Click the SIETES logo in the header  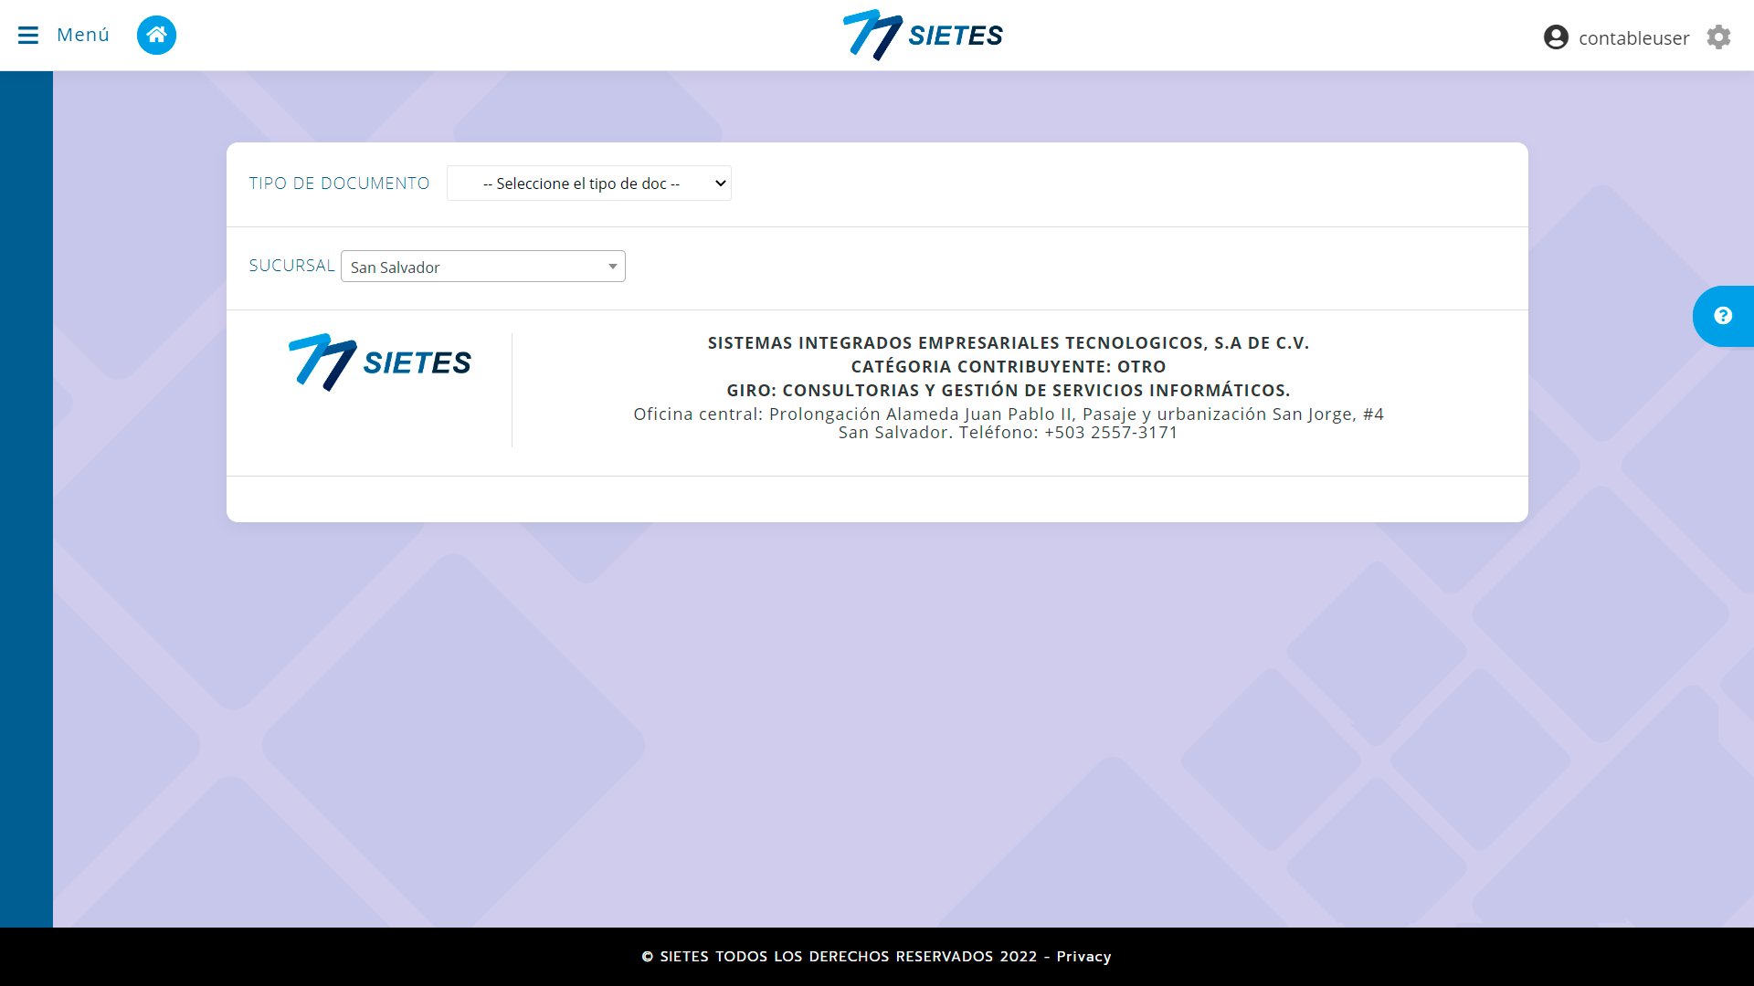click(921, 36)
